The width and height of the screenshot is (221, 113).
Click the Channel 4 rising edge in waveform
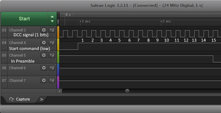(x=78, y=46)
